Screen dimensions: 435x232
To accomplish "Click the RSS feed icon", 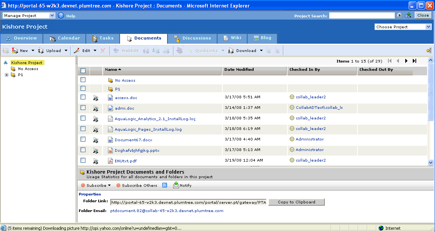I will pos(164,185).
